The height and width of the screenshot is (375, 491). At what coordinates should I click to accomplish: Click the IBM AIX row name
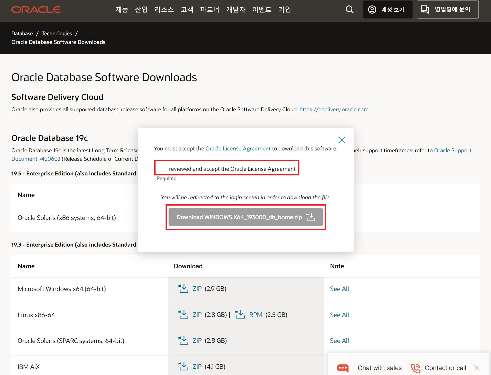coord(28,367)
